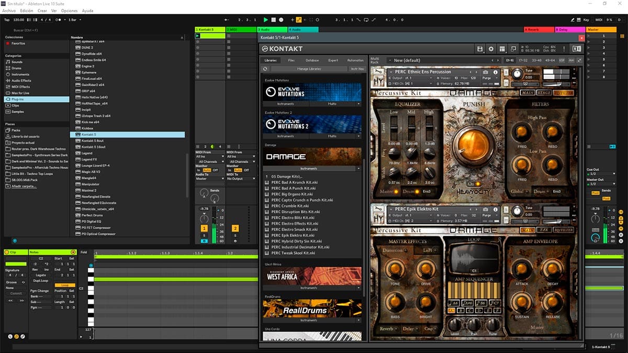
Task: Adjust Tune knob of Ethnic Ens Percussion
Action: coord(517,74)
